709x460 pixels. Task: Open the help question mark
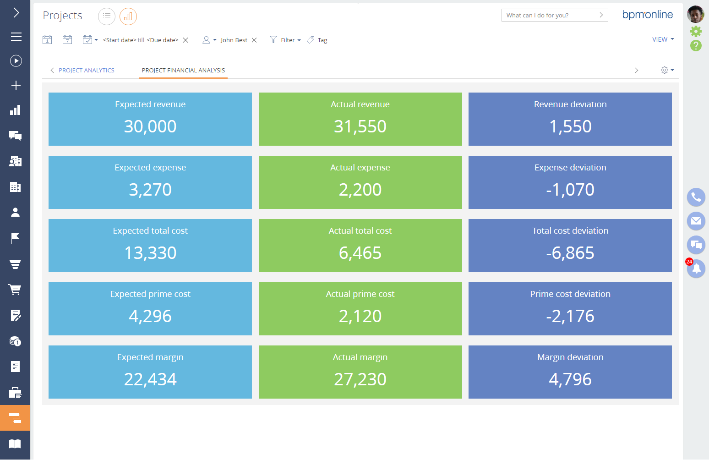coord(696,46)
